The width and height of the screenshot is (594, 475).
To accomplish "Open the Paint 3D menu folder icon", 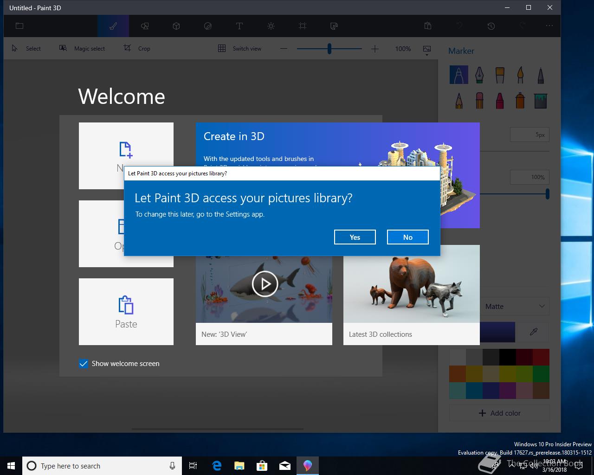I will (x=19, y=26).
